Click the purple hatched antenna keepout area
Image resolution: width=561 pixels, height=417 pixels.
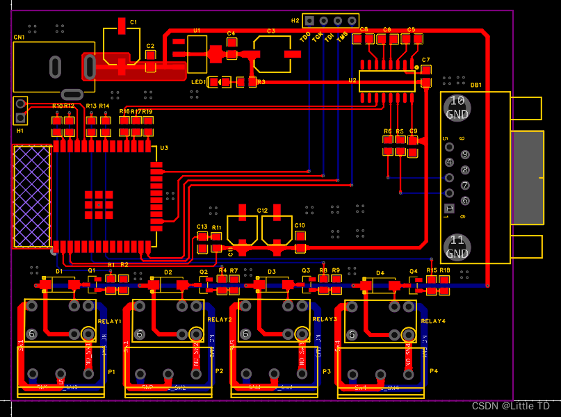(x=31, y=197)
